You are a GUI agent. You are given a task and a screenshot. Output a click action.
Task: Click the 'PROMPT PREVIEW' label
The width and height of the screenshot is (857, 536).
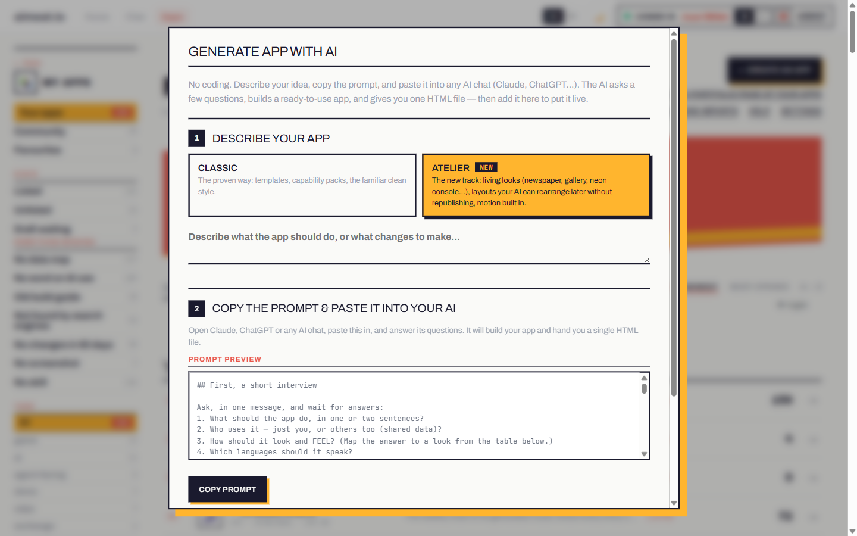(225, 359)
